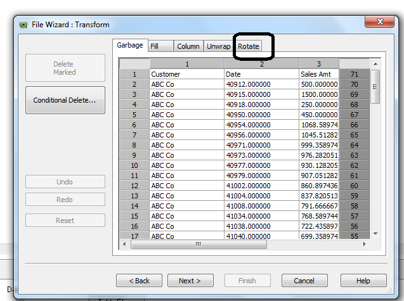Select the Rotate tab
The height and width of the screenshot is (301, 404).
(249, 46)
